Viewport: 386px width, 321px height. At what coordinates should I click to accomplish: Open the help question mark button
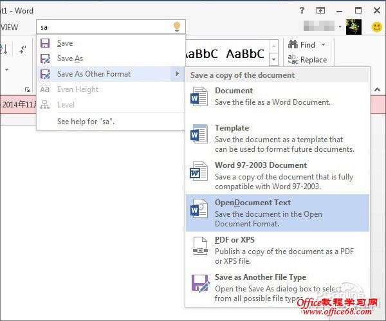pos(302,10)
